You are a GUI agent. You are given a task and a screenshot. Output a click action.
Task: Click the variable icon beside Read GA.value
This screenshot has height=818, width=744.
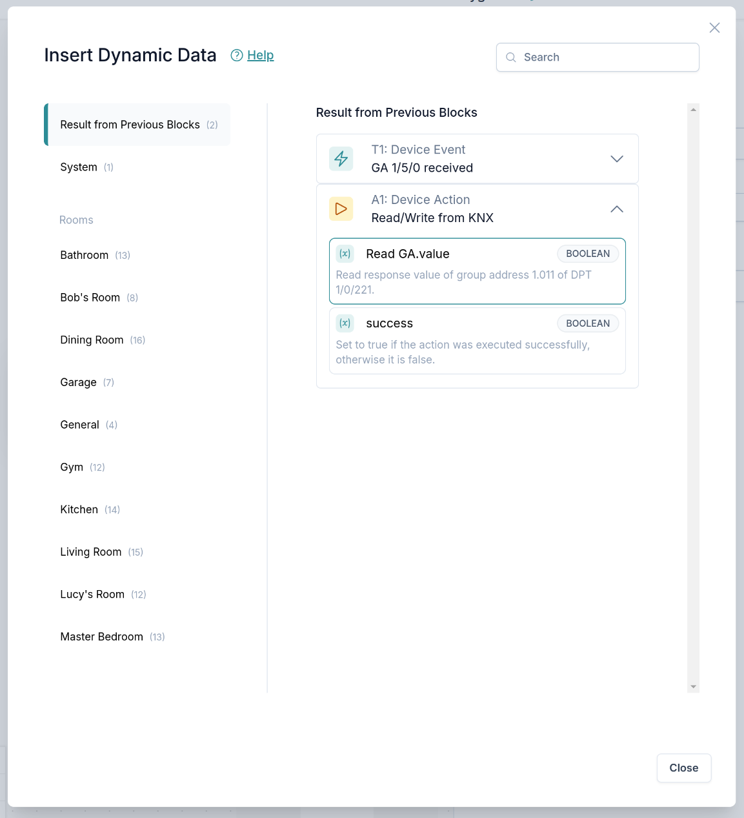(345, 254)
